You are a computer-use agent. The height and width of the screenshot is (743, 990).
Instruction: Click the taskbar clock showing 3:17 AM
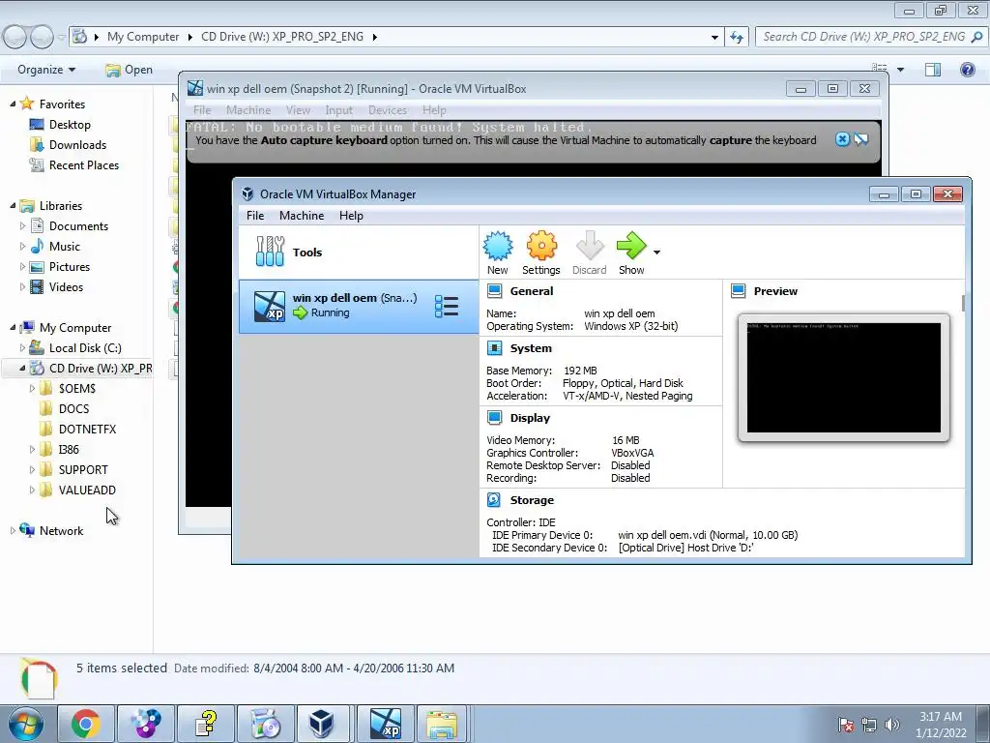[941, 725]
